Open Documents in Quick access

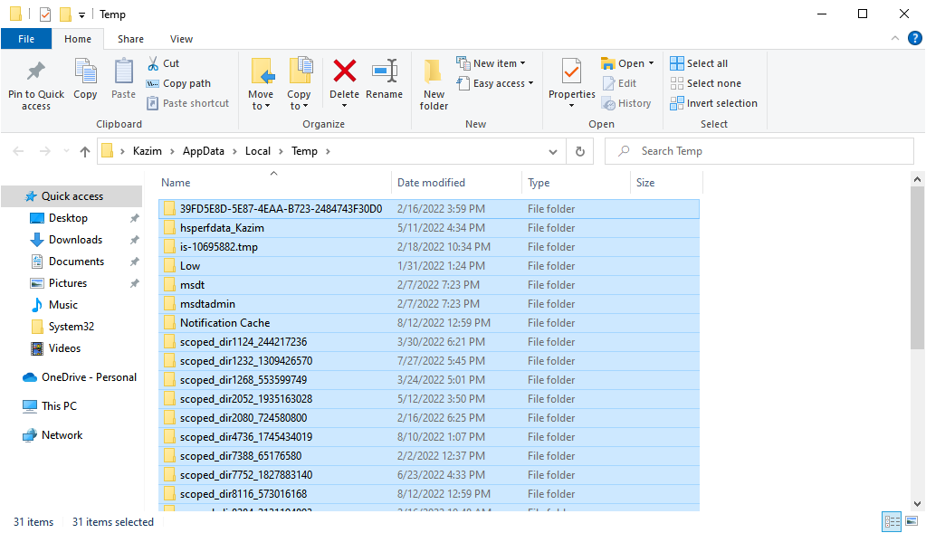76,262
